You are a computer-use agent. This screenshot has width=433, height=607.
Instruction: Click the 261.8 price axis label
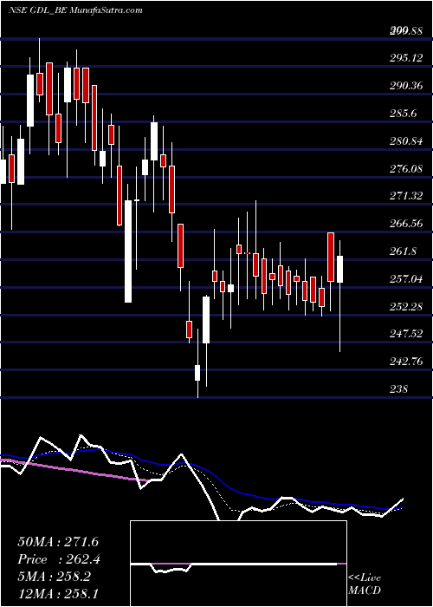pos(403,251)
